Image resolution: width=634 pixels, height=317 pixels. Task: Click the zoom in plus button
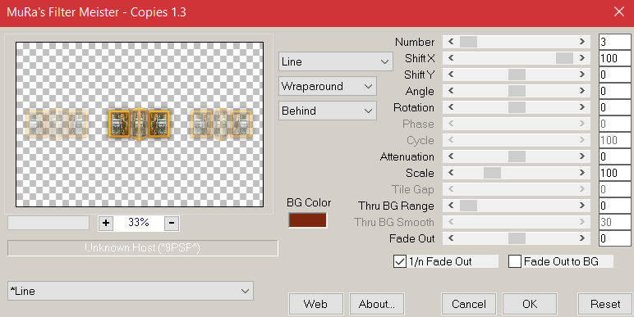click(106, 223)
